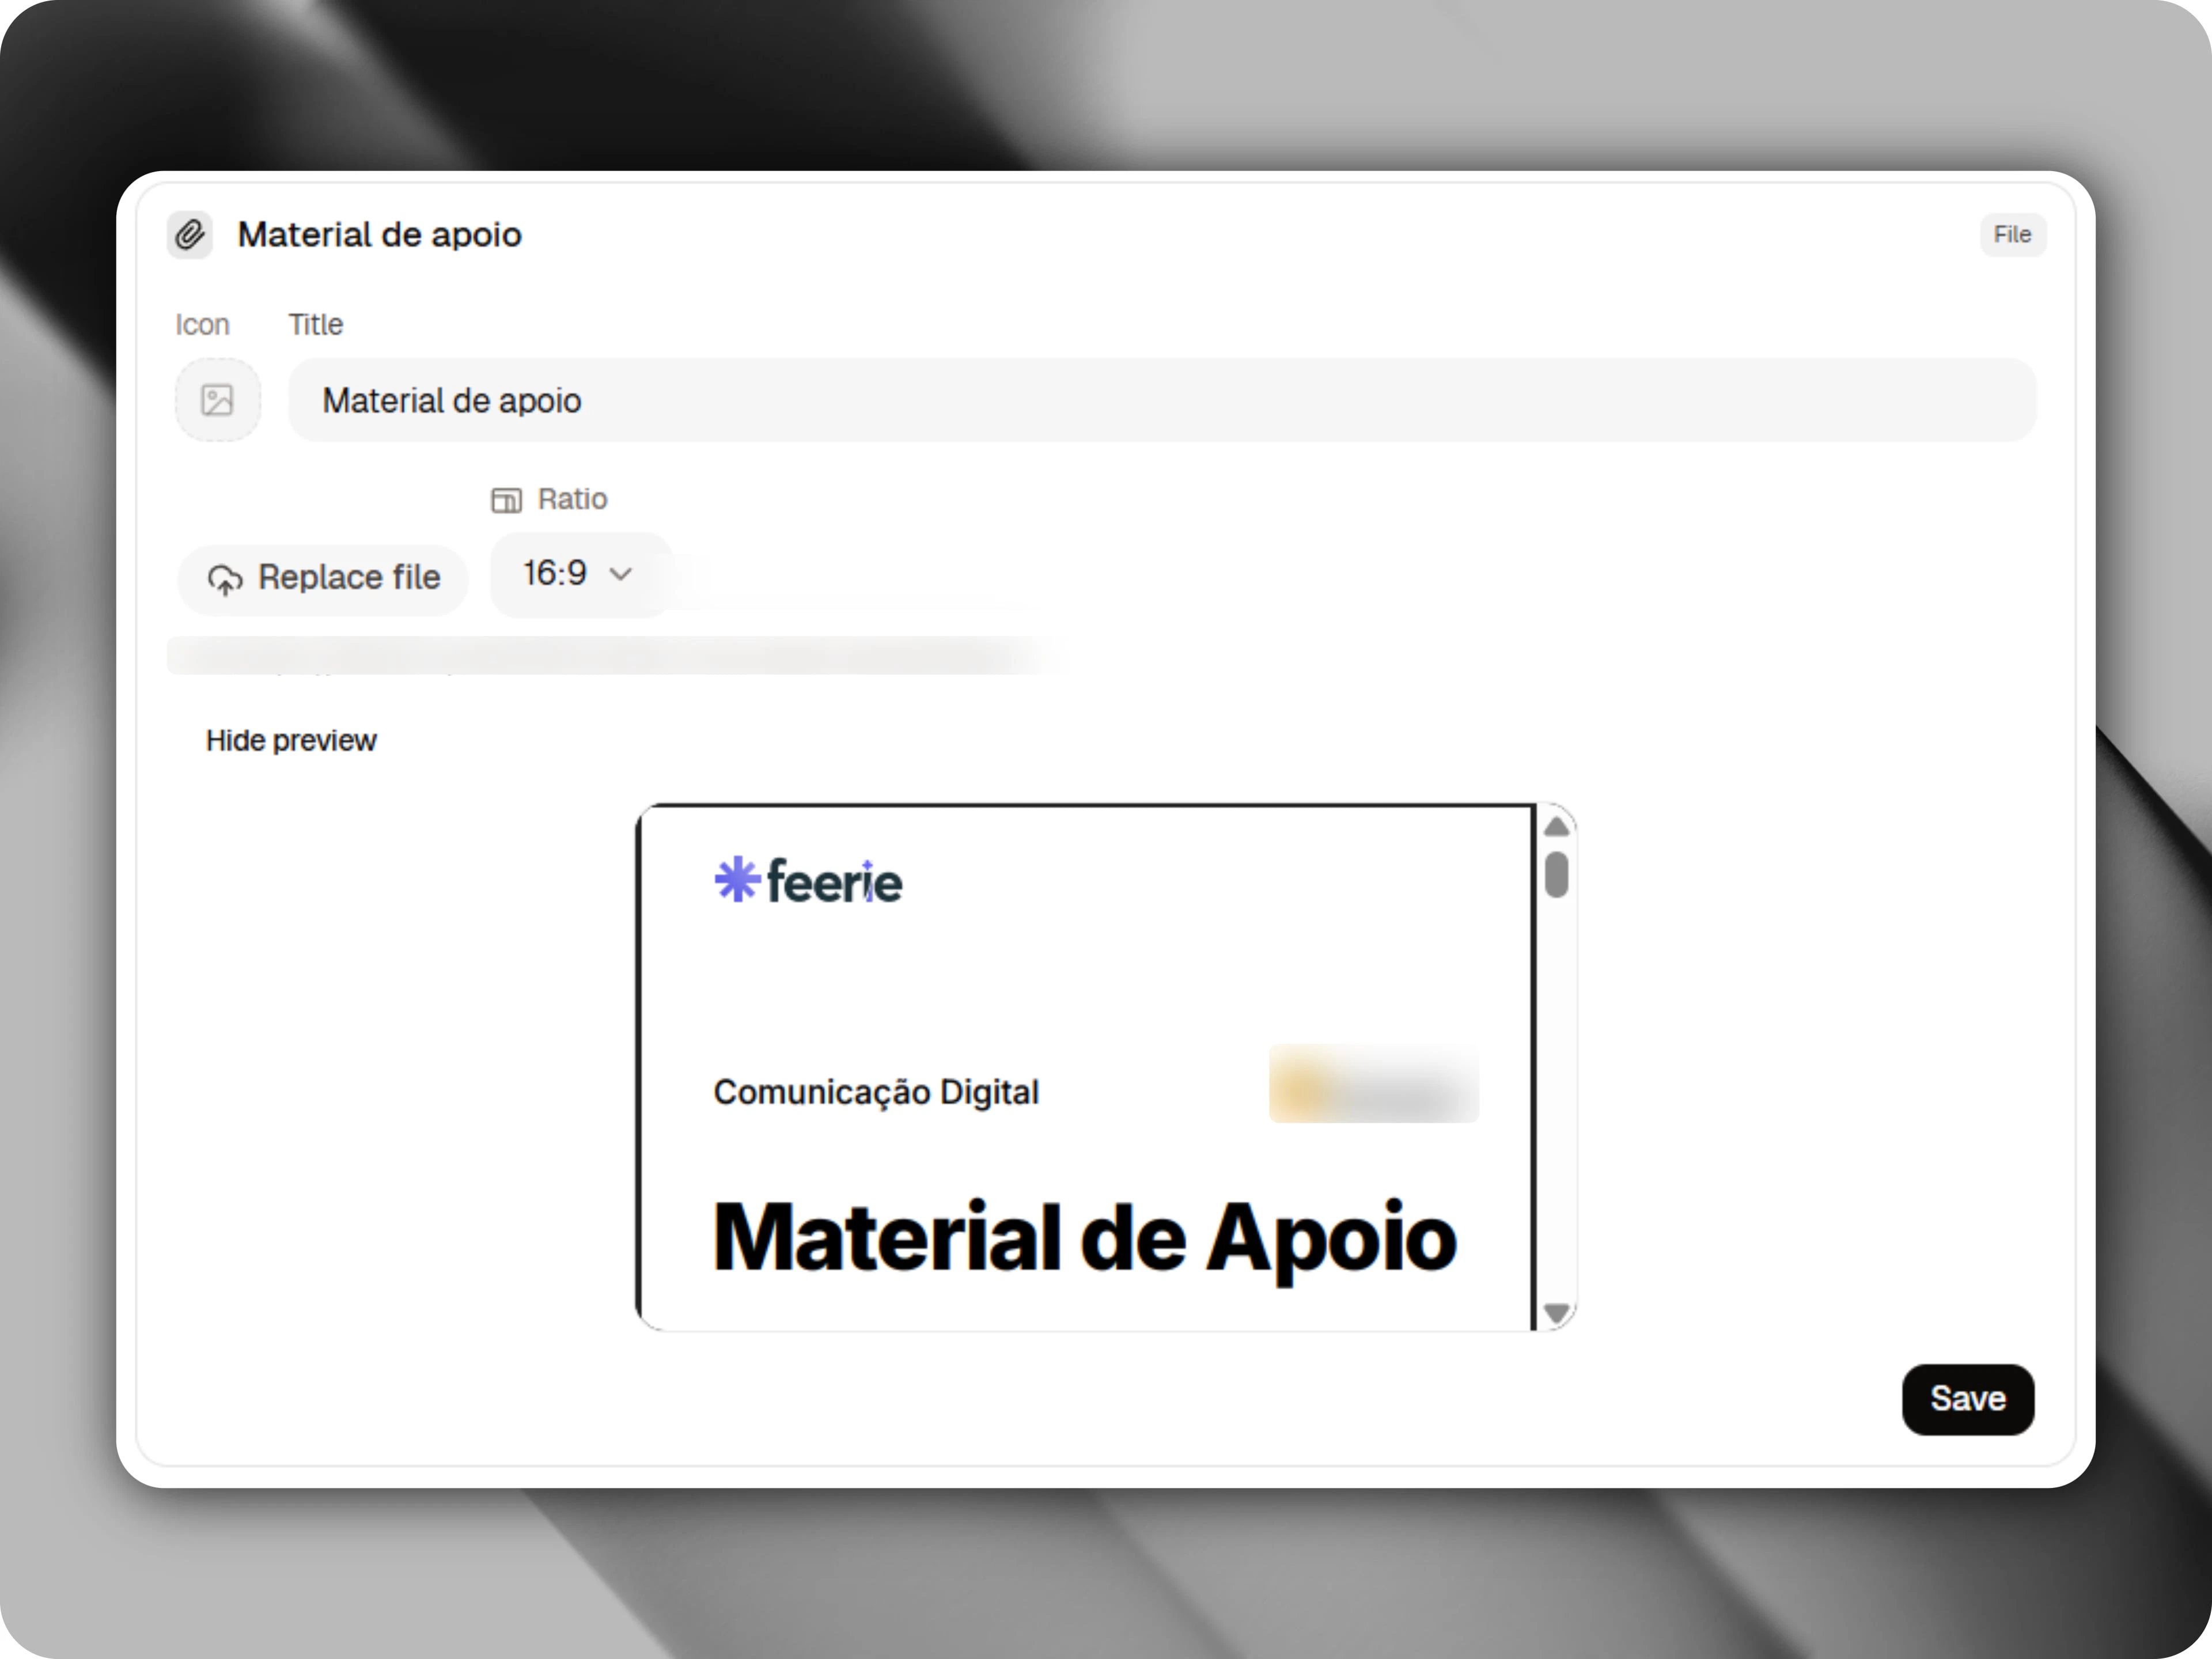Click the 'Icon' field label
The width and height of the screenshot is (2212, 1659).
point(202,325)
